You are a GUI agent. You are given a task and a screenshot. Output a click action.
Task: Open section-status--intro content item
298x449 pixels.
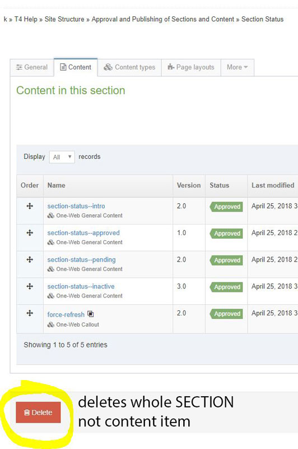click(76, 206)
